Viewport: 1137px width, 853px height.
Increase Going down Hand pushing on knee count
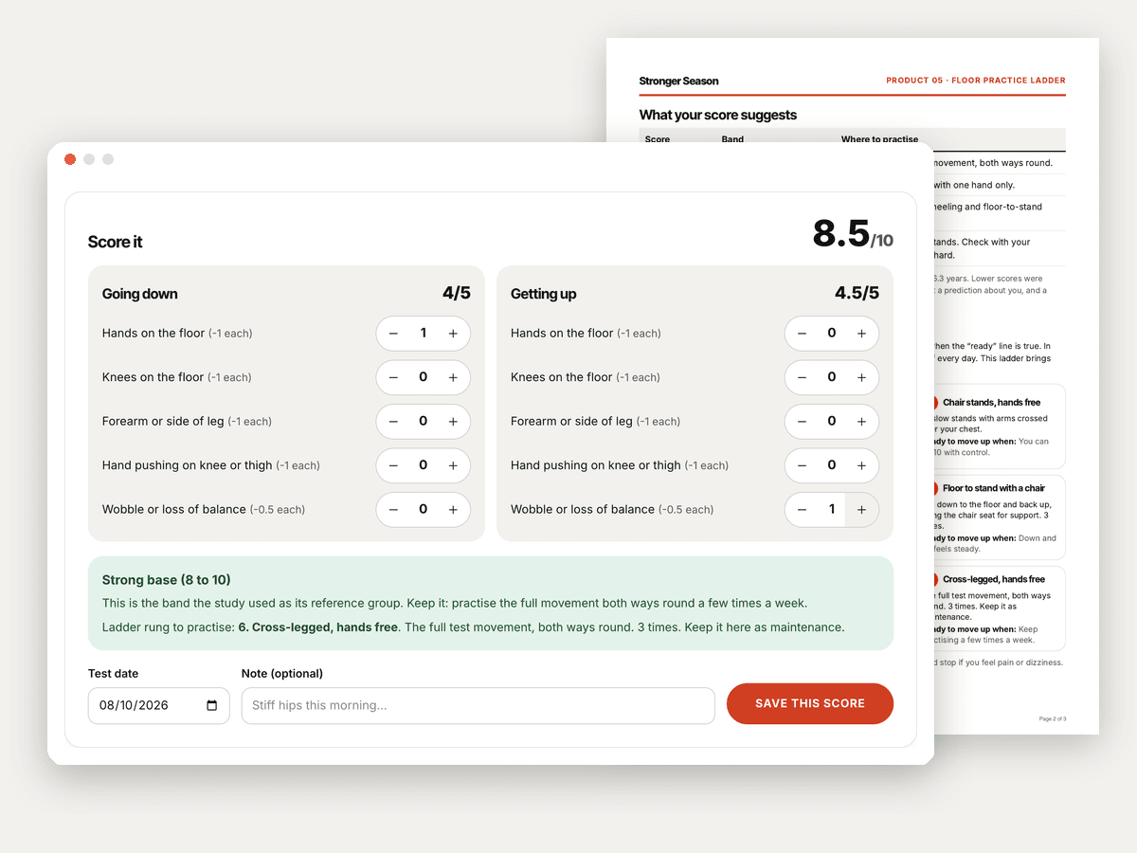point(453,465)
